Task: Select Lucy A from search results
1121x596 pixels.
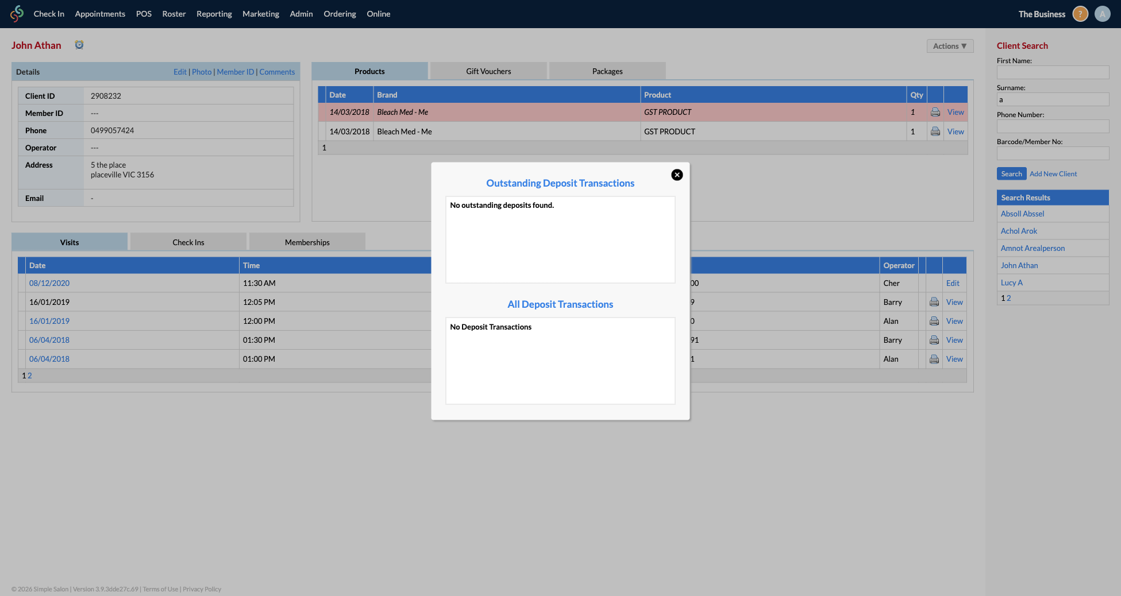Action: (x=1011, y=282)
